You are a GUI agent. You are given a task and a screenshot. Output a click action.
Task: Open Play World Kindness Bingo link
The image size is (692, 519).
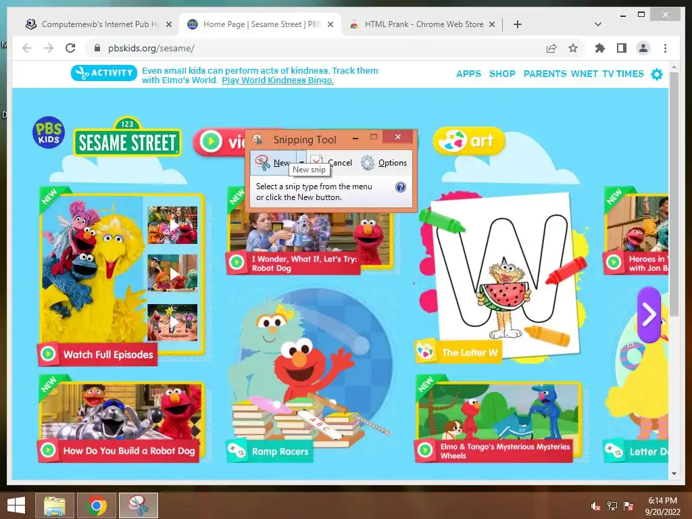tap(278, 80)
